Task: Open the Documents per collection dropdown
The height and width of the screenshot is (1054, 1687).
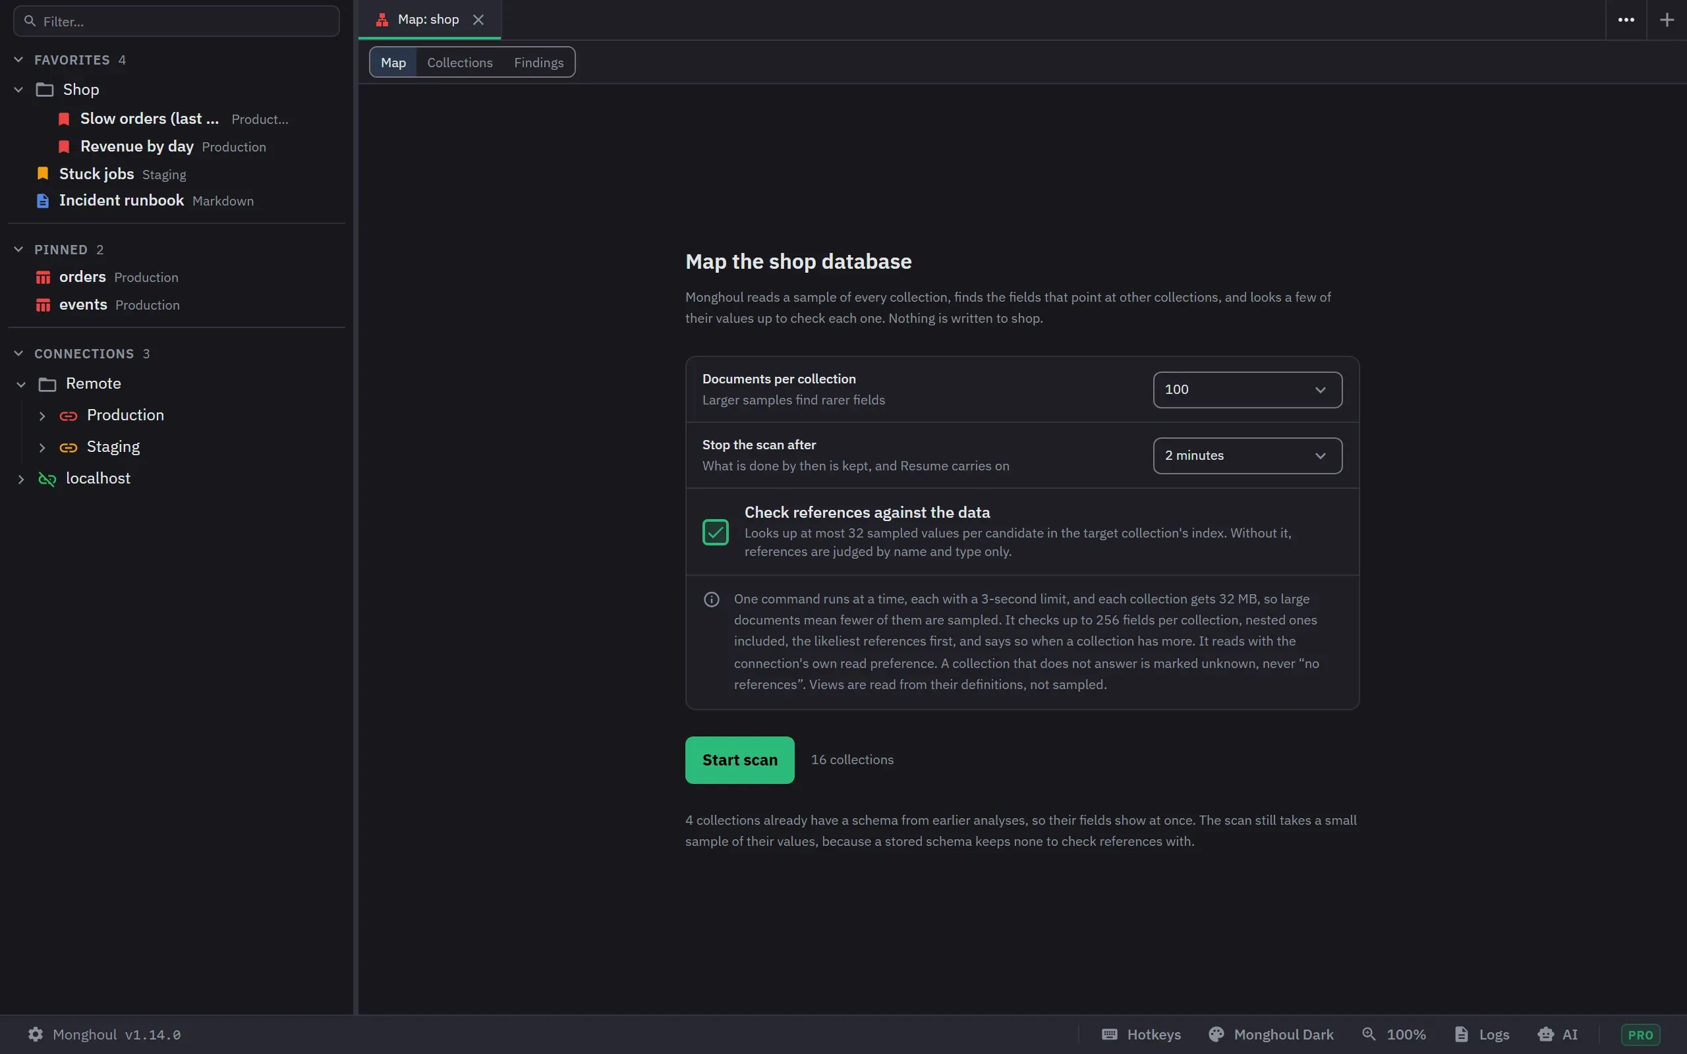Action: [1247, 390]
